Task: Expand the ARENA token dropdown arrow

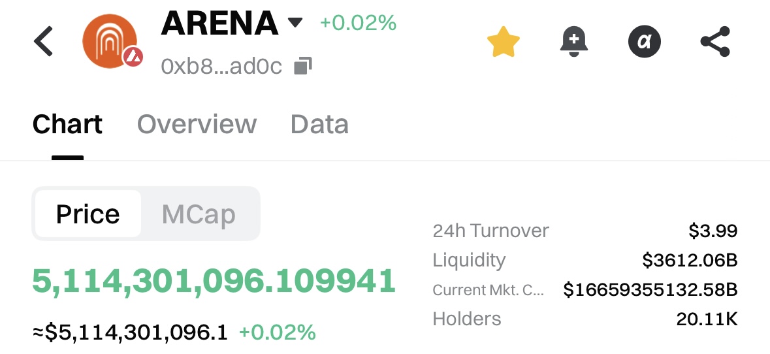Action: click(295, 23)
